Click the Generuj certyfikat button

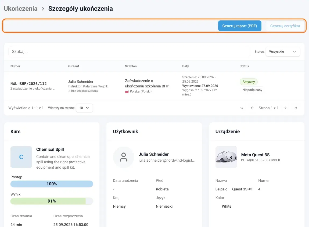(285, 26)
